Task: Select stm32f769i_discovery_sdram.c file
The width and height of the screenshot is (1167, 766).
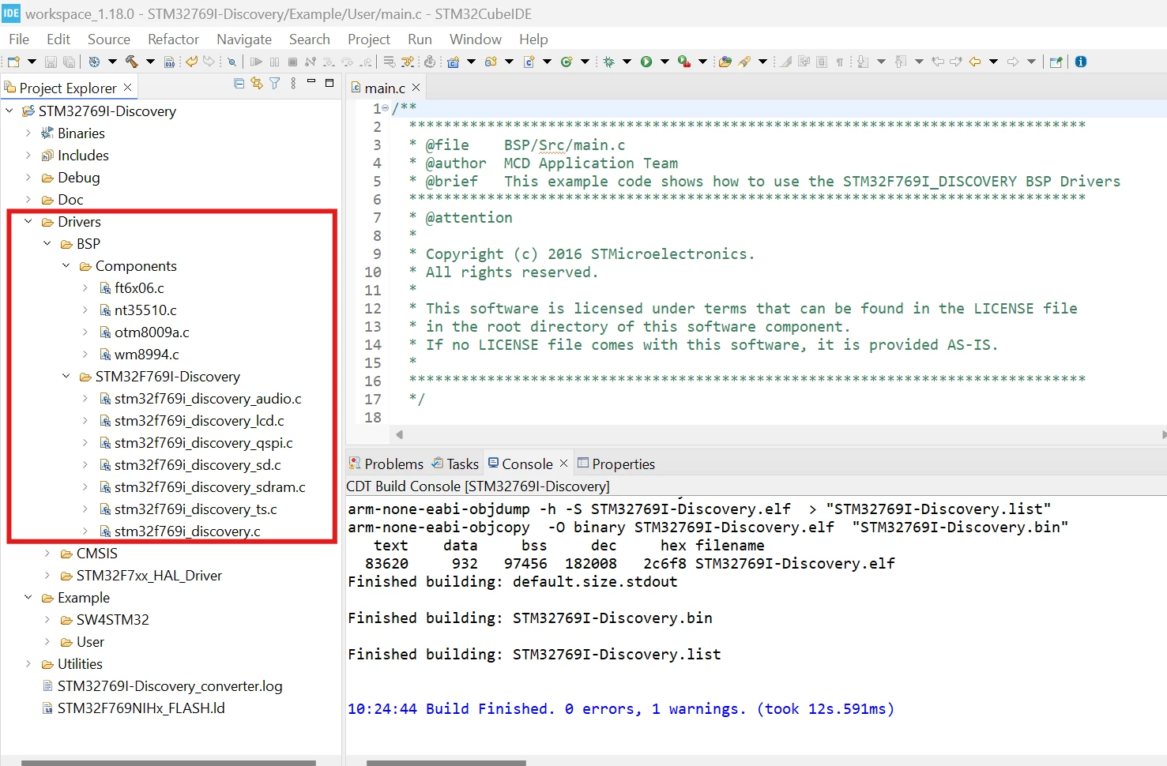Action: [x=210, y=487]
